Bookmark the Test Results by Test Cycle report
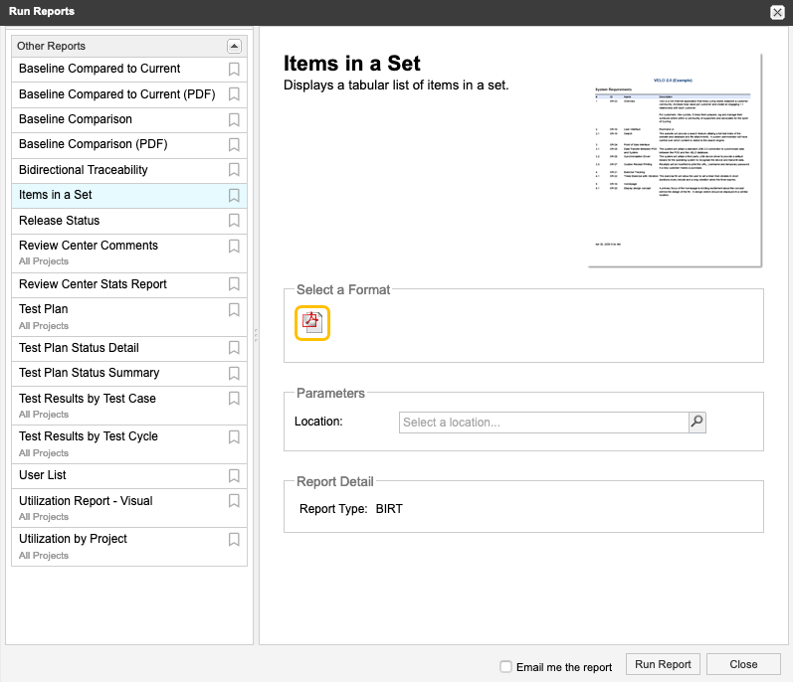Image resolution: width=793 pixels, height=682 pixels. (234, 437)
